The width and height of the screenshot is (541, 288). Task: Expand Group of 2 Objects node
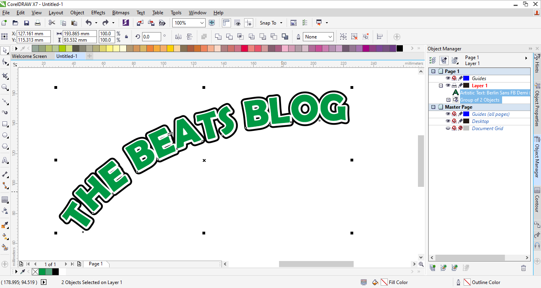click(448, 100)
